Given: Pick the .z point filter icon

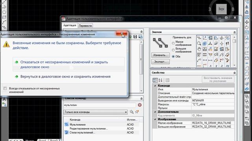Looking at the screenshot, I should click(222, 65).
